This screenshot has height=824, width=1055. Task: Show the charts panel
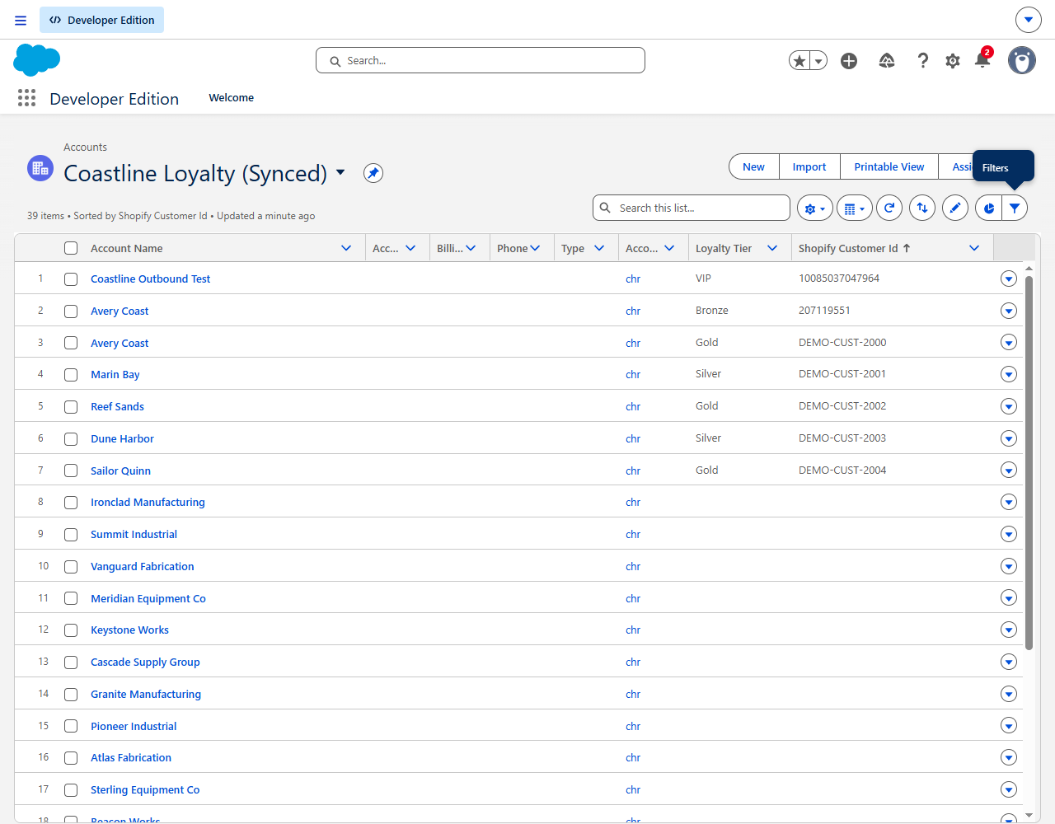(x=988, y=208)
